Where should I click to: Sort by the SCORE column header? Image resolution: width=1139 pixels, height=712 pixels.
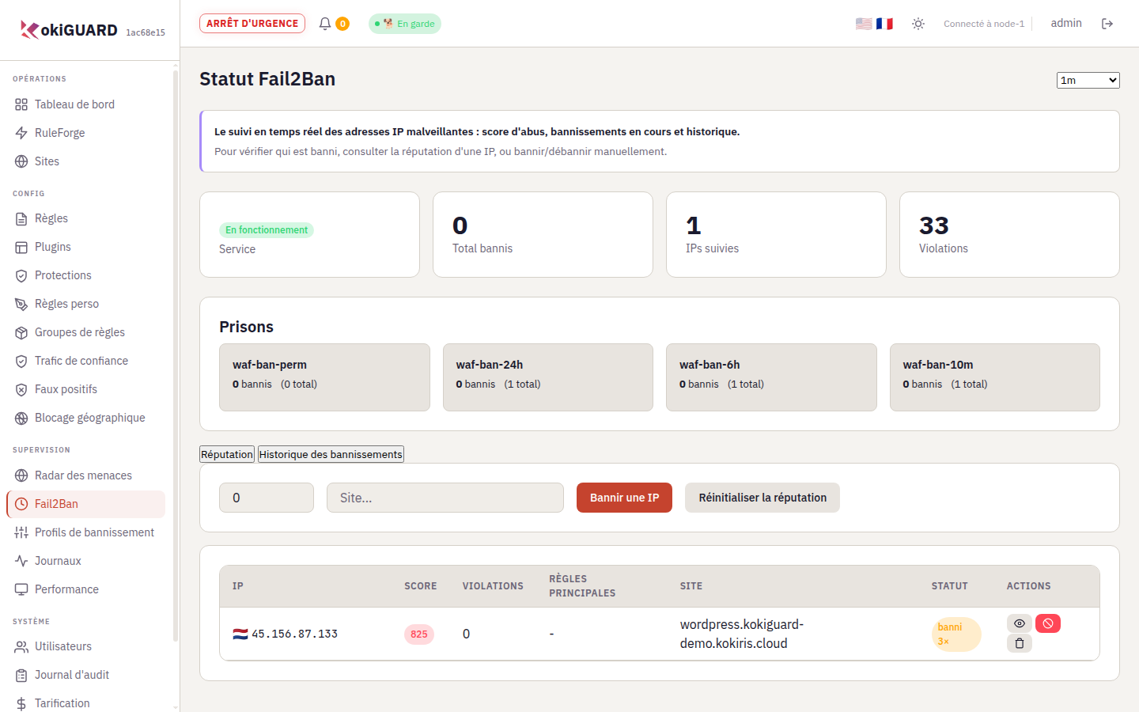(420, 586)
